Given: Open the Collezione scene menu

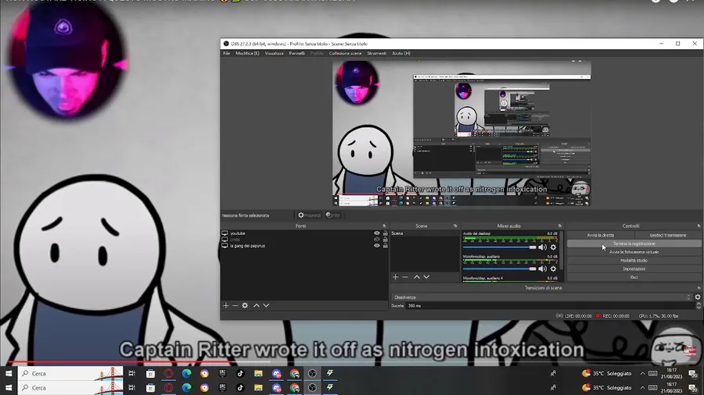Looking at the screenshot, I should click(345, 53).
